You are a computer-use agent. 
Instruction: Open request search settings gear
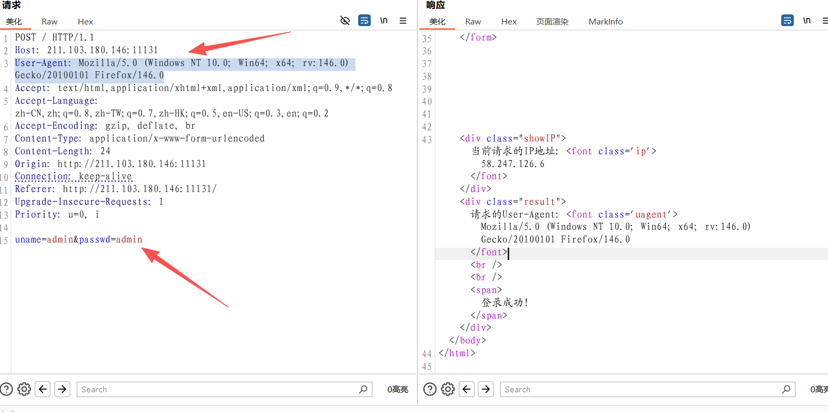click(24, 389)
